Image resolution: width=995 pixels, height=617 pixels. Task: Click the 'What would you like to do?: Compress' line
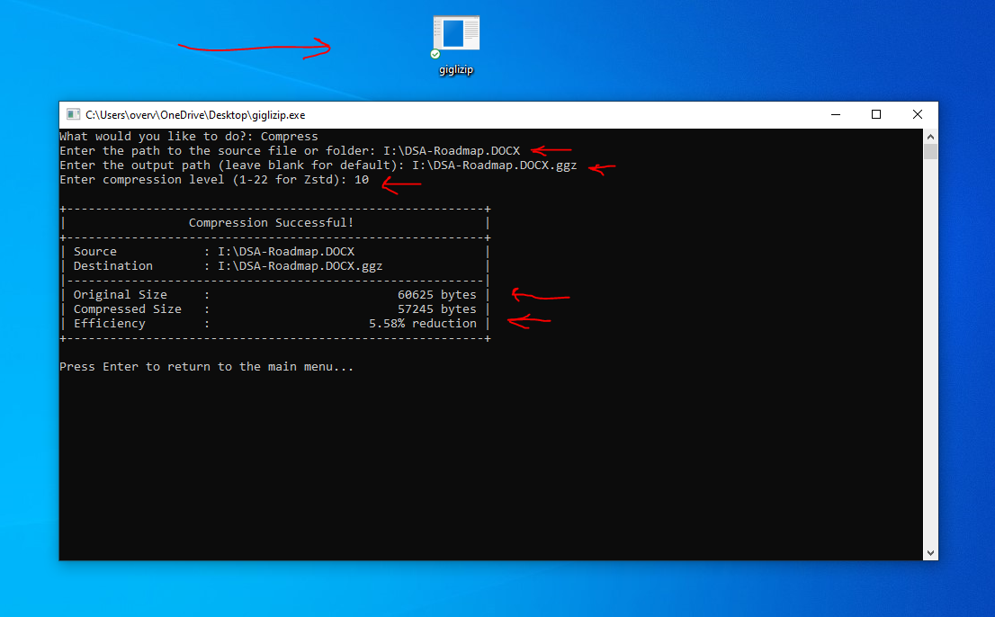pyautogui.click(x=188, y=137)
